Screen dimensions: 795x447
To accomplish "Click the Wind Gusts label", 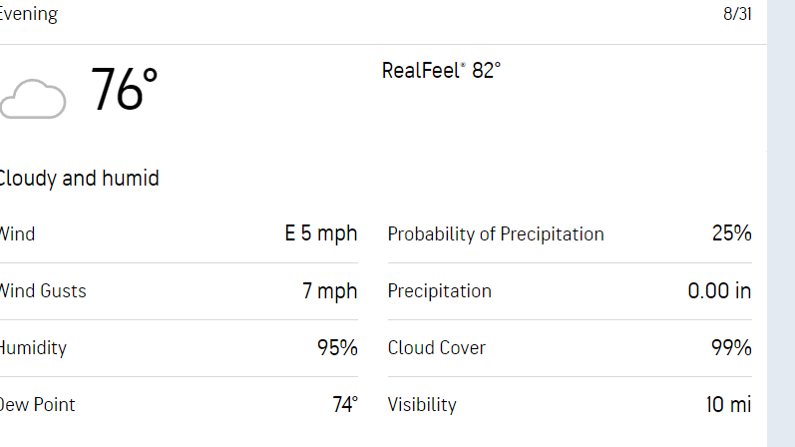I will pos(43,291).
